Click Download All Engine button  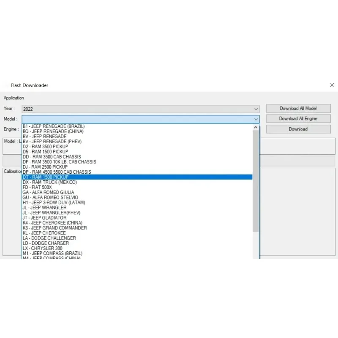298,119
